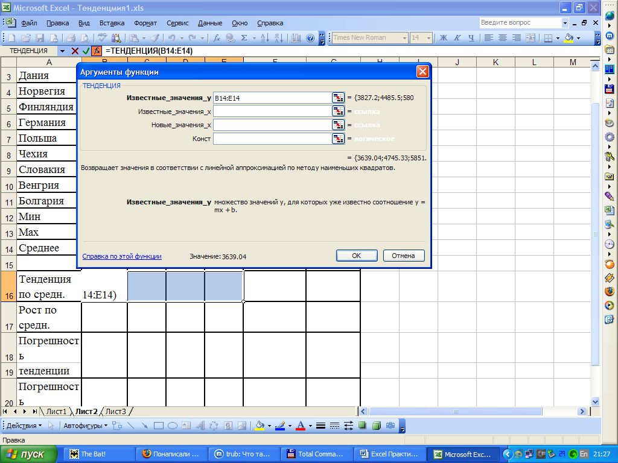Open the cell fill color dropdown arrow

pyautogui.click(x=578, y=38)
